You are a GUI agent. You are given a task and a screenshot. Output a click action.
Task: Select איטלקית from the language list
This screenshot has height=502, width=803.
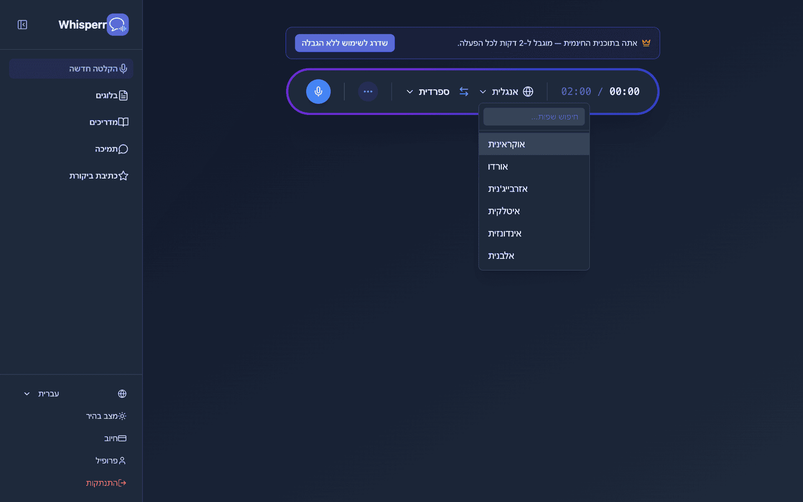click(x=534, y=211)
